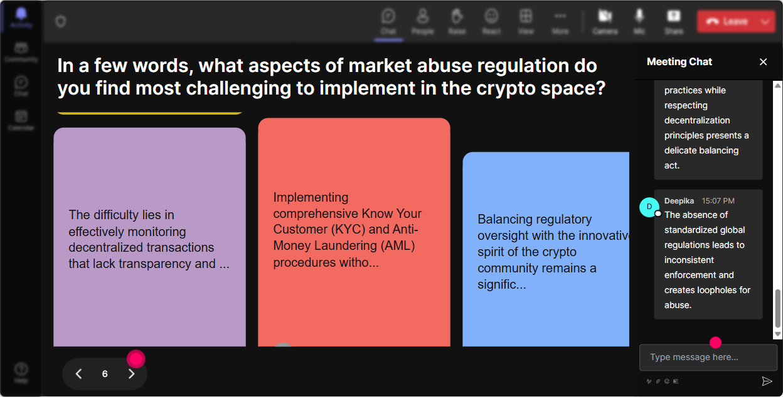
Task: Toggle the Mic on or off
Action: pyautogui.click(x=639, y=21)
